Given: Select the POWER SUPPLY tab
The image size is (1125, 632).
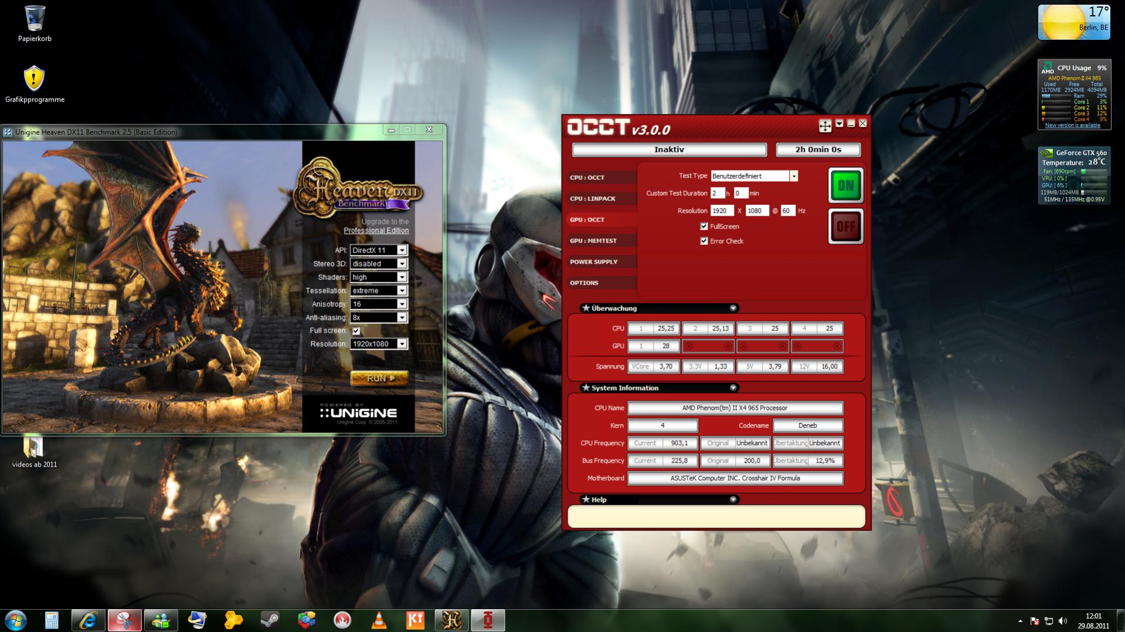Looking at the screenshot, I should 601,262.
